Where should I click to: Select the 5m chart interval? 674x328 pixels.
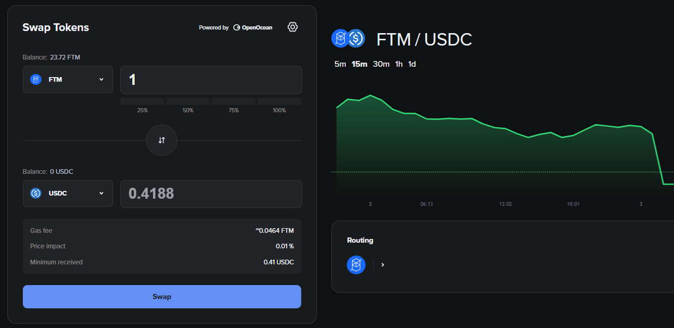pyautogui.click(x=340, y=64)
